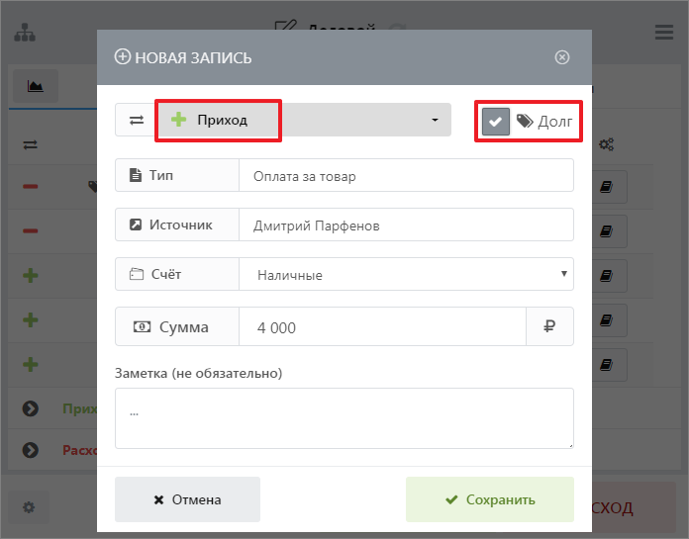Expand the Счёт dropdown showing Наличные
Screen dimensions: 689x539
pos(406,275)
